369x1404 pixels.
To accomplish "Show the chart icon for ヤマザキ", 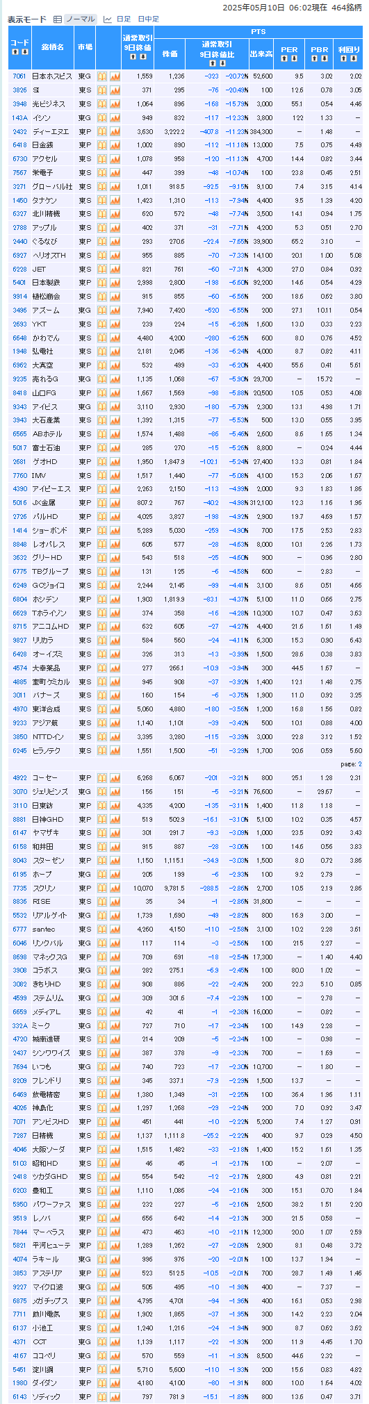I will point(115,832).
